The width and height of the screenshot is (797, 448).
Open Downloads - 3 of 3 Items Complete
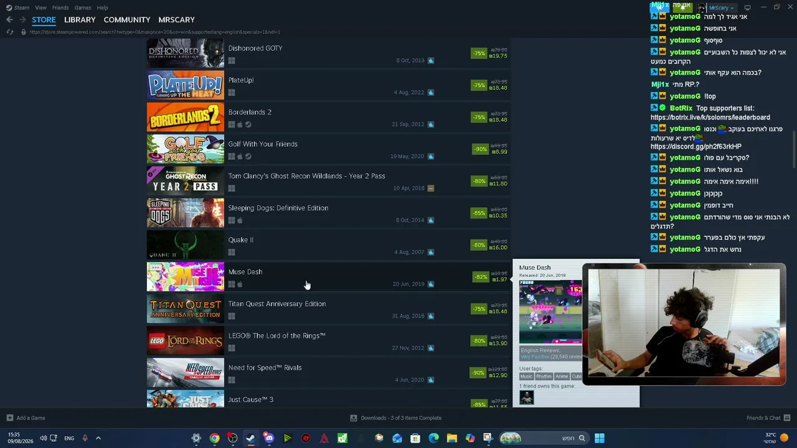(x=396, y=418)
